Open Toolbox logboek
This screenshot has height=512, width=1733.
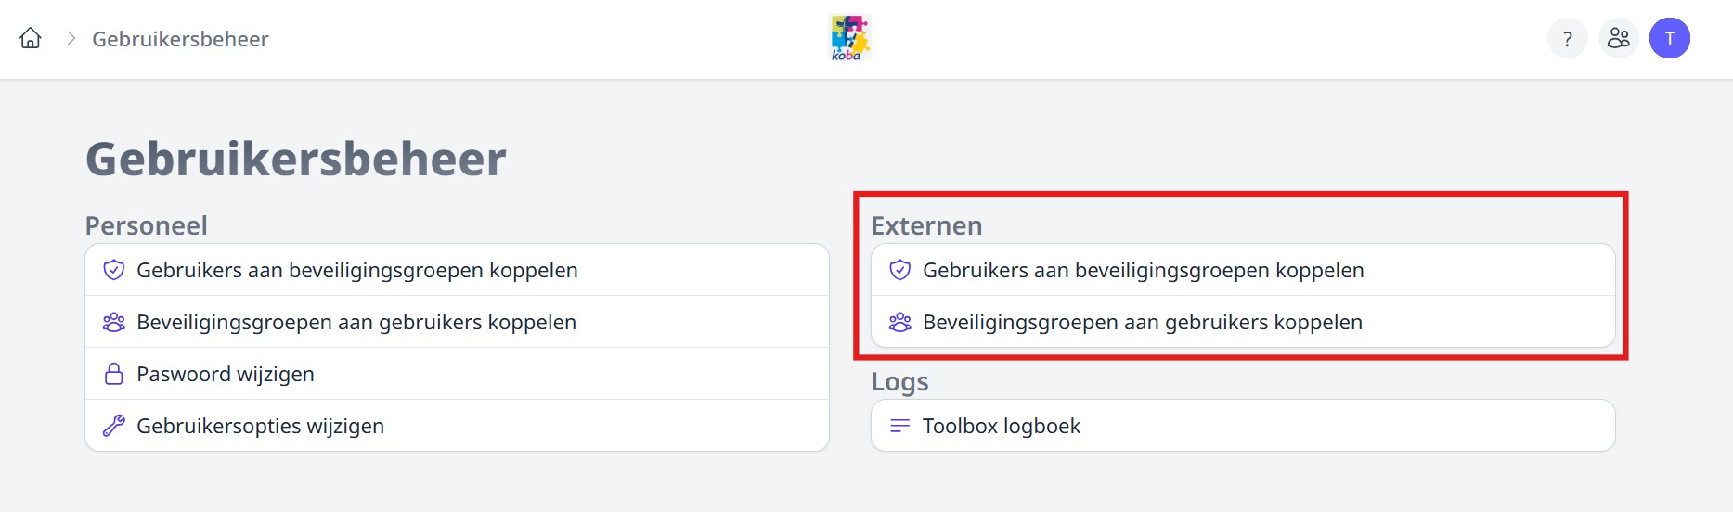tap(1001, 426)
